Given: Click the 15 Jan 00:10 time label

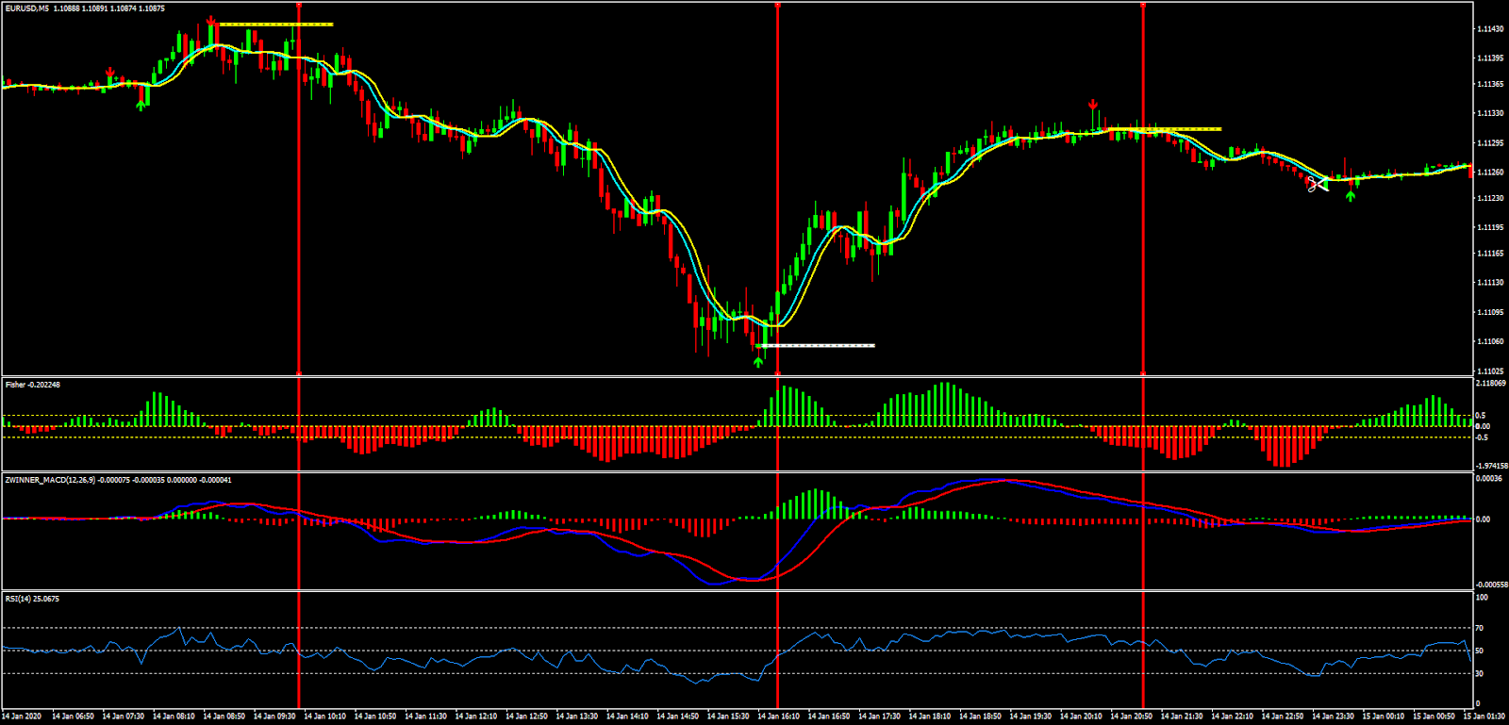Looking at the screenshot, I should point(1383,717).
